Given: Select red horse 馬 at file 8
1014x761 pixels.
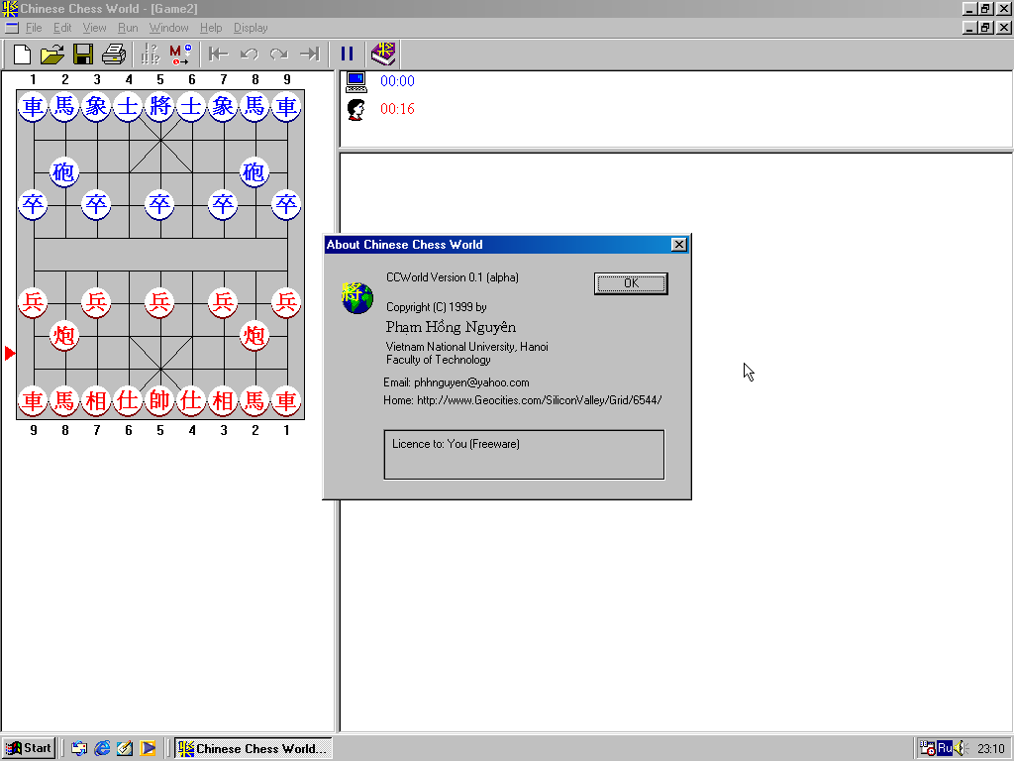Looking at the screenshot, I should [x=64, y=400].
